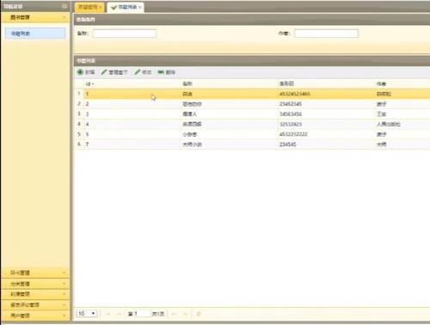Click the author cell in row id 2
The width and height of the screenshot is (430, 325).
click(x=402, y=104)
